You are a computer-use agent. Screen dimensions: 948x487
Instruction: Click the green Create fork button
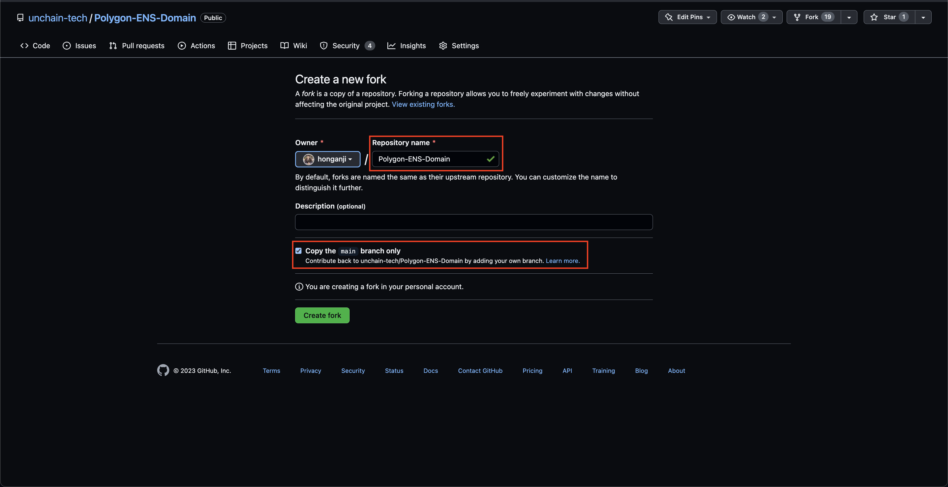322,315
